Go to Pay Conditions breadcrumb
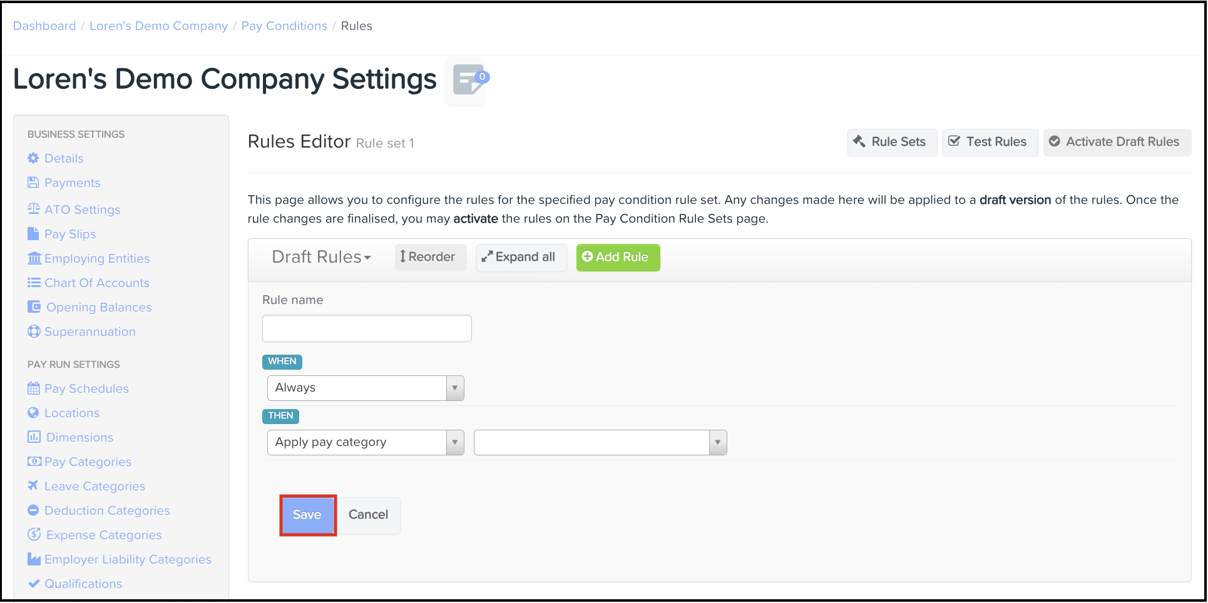Screen dimensions: 1208x603 point(284,26)
